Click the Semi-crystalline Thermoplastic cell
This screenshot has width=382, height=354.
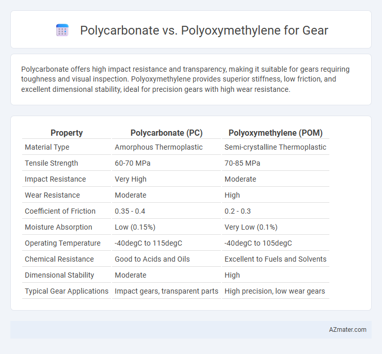coord(275,147)
